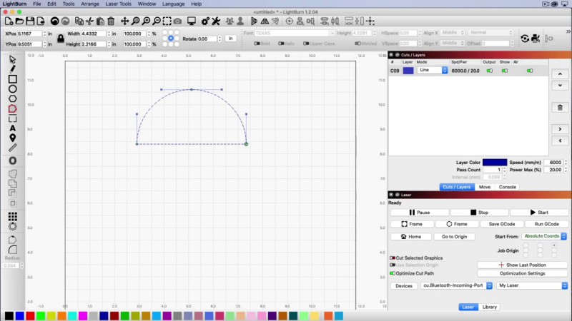Choose the Text tool in left toolbar
The height and width of the screenshot is (321, 572).
13,128
